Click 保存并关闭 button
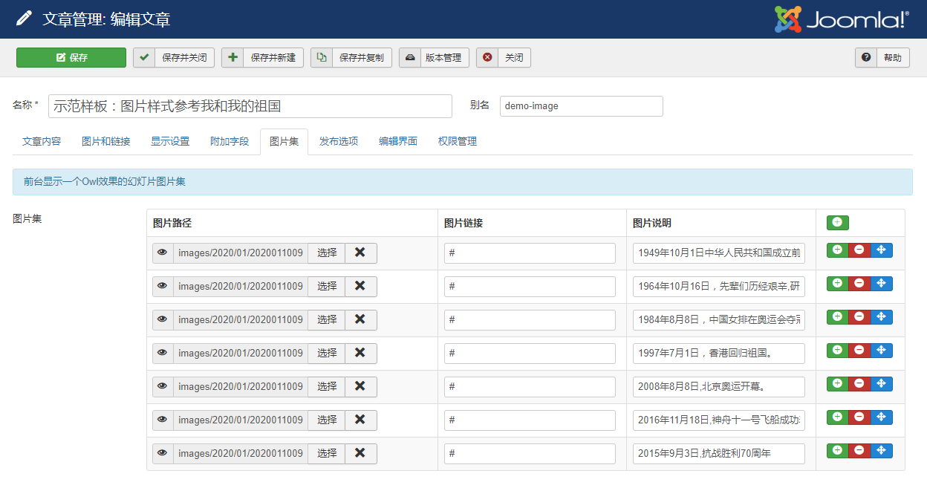The width and height of the screenshot is (927, 488). click(x=174, y=58)
